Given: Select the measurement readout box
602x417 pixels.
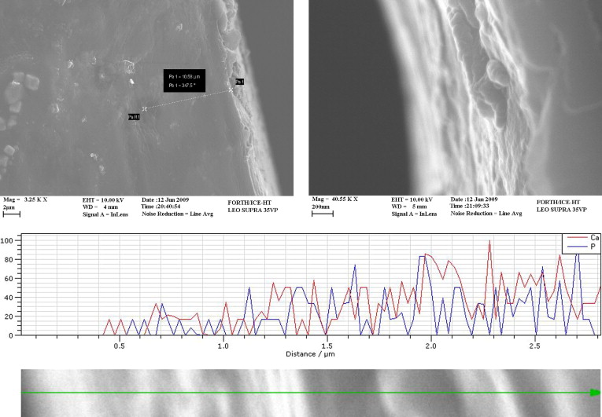Looking at the screenshot, I should pyautogui.click(x=183, y=79).
